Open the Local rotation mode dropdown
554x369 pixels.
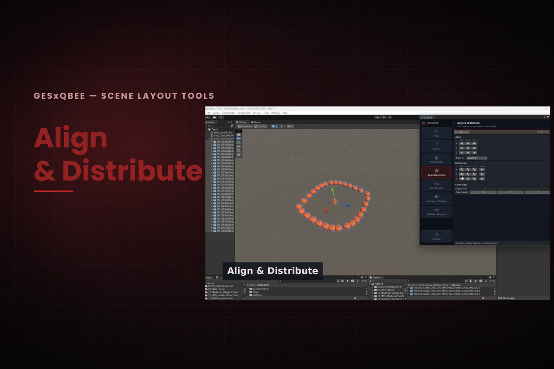point(260,126)
